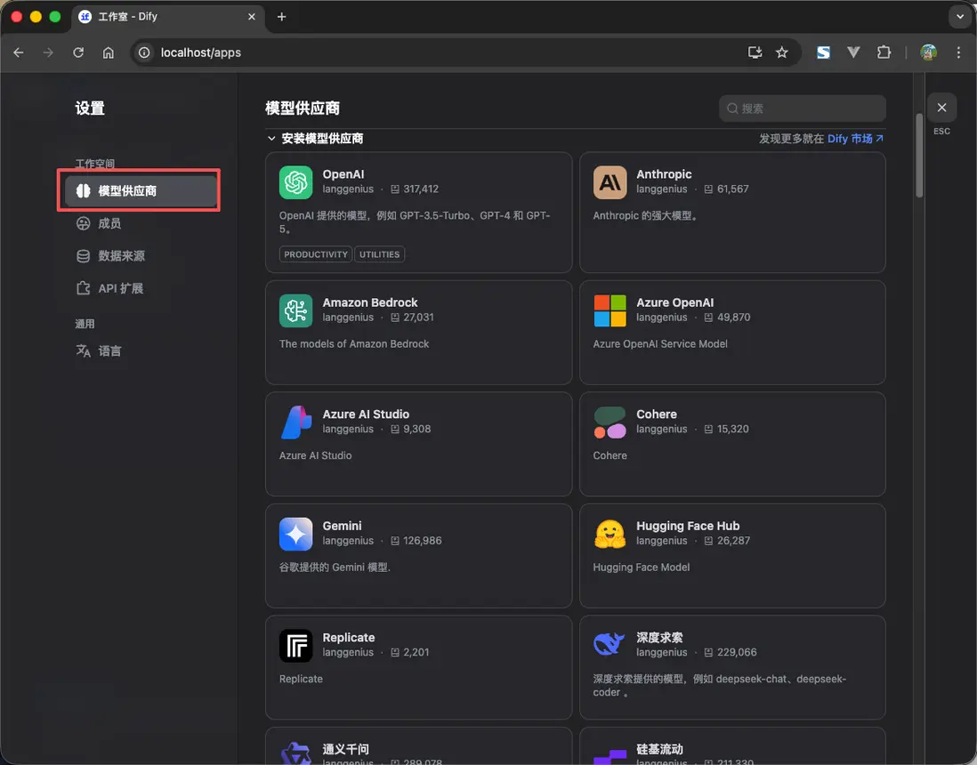Click the Anthropic install count 61,567
Viewport: 977px width, 765px height.
733,189
